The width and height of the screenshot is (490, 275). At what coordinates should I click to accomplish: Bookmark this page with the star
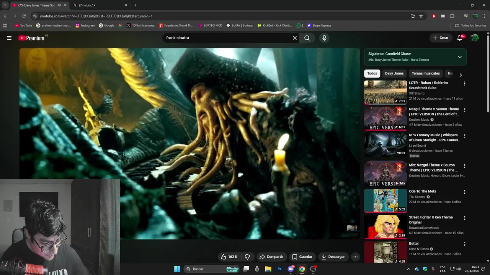(421, 16)
